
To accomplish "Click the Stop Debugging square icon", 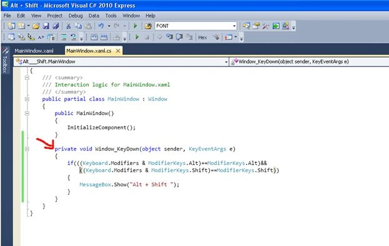I will point(147,37).
